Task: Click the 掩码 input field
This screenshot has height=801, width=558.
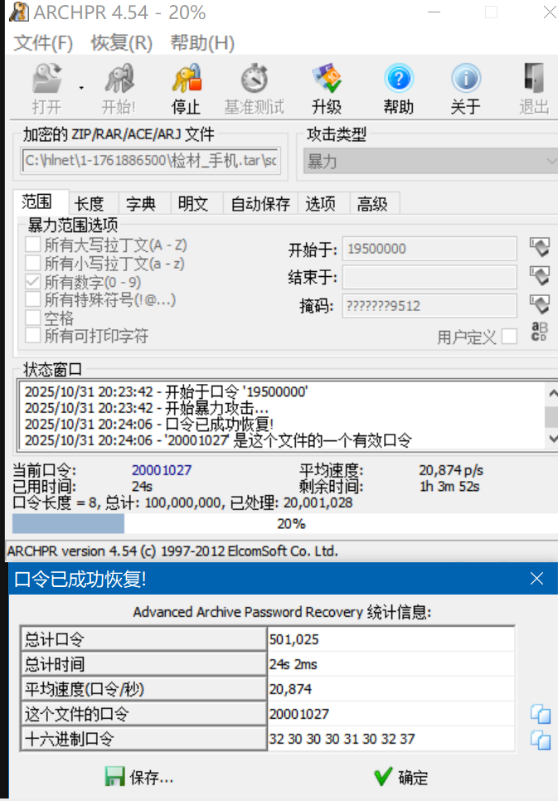Action: point(429,306)
